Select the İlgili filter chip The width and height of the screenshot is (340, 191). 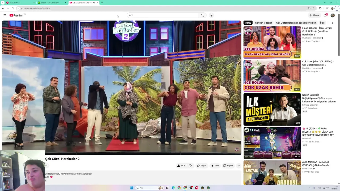(322, 23)
